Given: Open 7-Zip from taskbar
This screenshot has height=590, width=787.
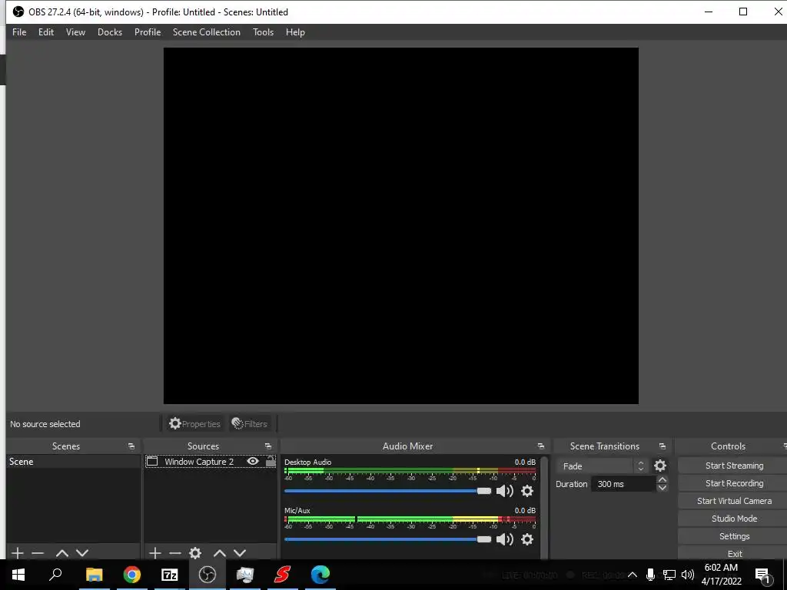Looking at the screenshot, I should [169, 575].
